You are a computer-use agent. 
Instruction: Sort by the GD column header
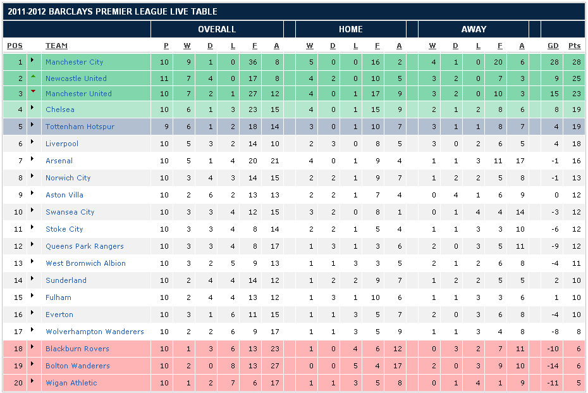(x=553, y=46)
